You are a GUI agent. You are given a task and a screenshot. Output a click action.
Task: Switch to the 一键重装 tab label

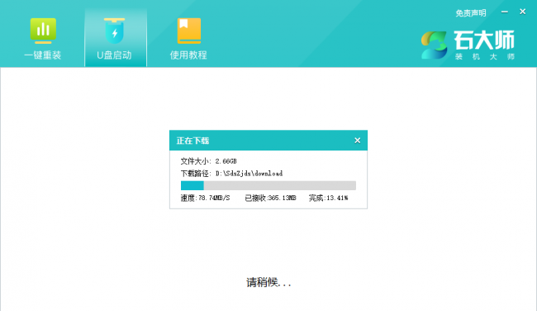click(43, 55)
